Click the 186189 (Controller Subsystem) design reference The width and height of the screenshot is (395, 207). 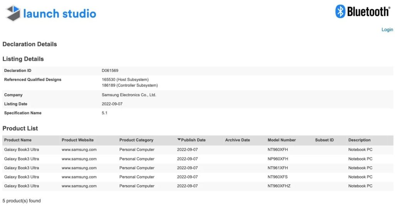pos(130,85)
